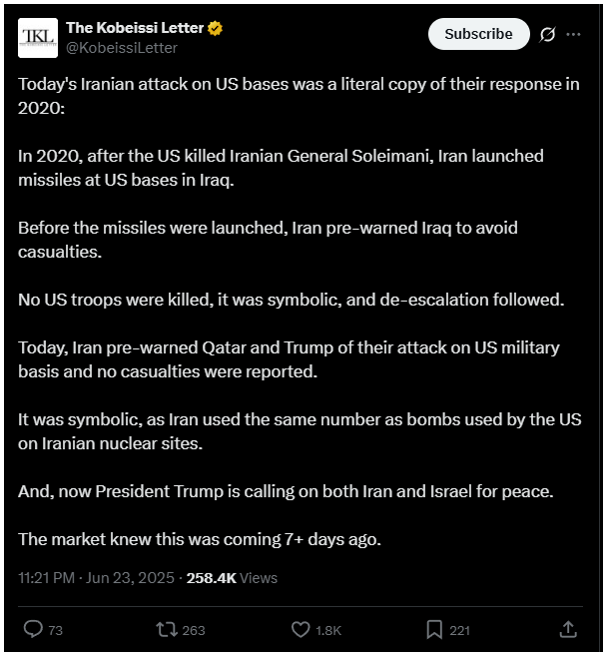Click the share upload icon

tap(568, 629)
